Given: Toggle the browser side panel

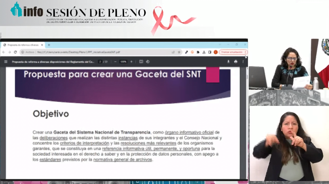Looking at the screenshot, I should pos(210,52).
